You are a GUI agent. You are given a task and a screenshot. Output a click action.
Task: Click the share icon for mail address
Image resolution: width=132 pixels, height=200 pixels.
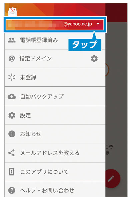coord(11,153)
